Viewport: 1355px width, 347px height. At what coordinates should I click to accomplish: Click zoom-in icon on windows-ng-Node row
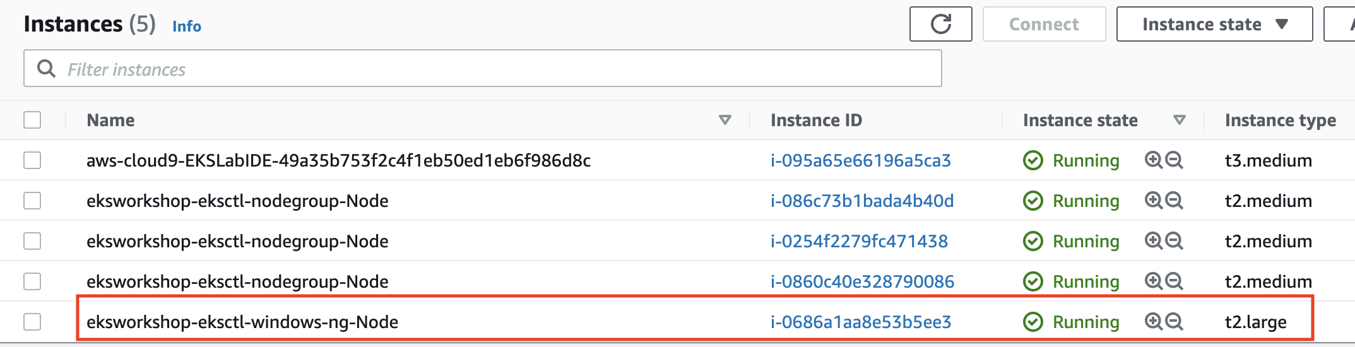[x=1154, y=322]
